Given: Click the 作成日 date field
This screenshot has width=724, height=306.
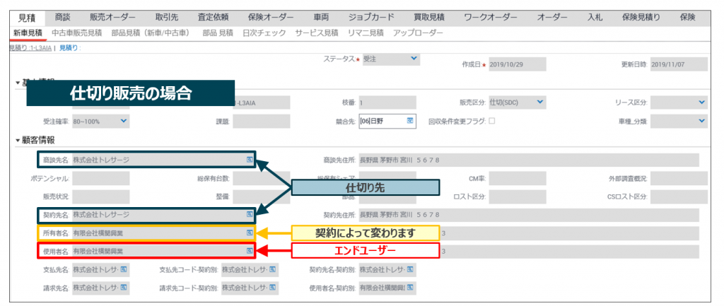Looking at the screenshot, I should pos(518,64).
